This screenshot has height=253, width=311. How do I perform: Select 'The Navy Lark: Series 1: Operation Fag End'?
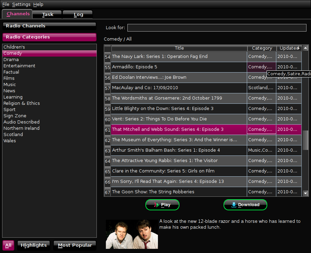(x=179, y=57)
